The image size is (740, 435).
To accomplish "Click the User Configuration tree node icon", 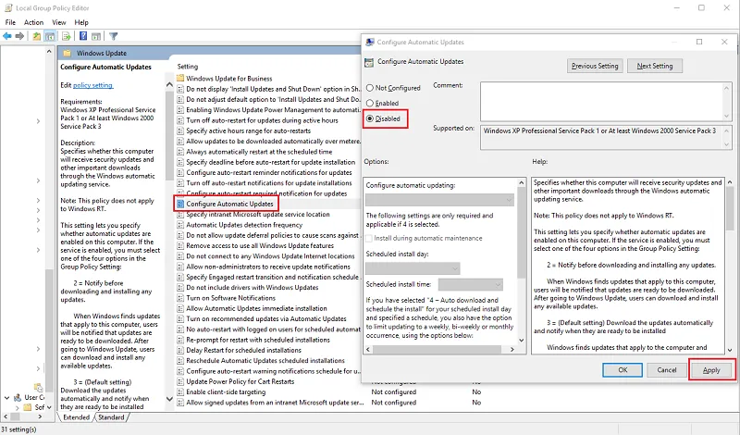I will [18, 398].
